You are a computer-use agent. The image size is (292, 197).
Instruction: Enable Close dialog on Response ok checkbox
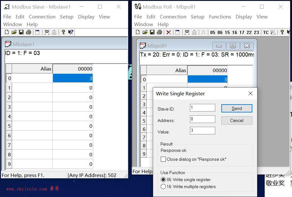tap(163, 159)
